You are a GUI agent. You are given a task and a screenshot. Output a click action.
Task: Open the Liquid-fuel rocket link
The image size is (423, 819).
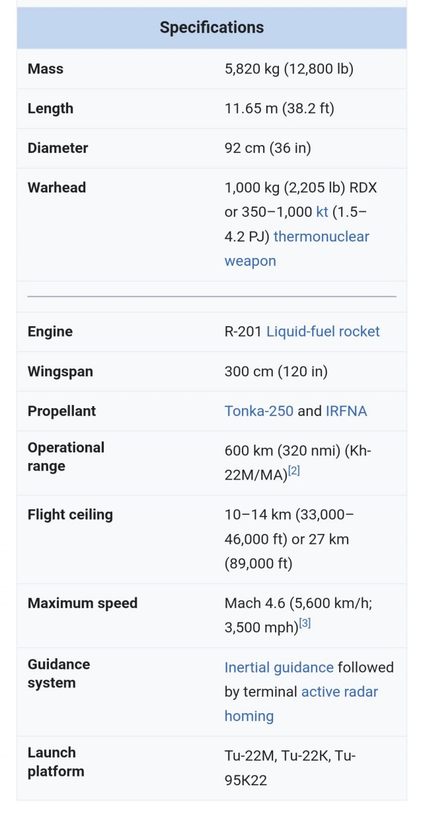(323, 331)
